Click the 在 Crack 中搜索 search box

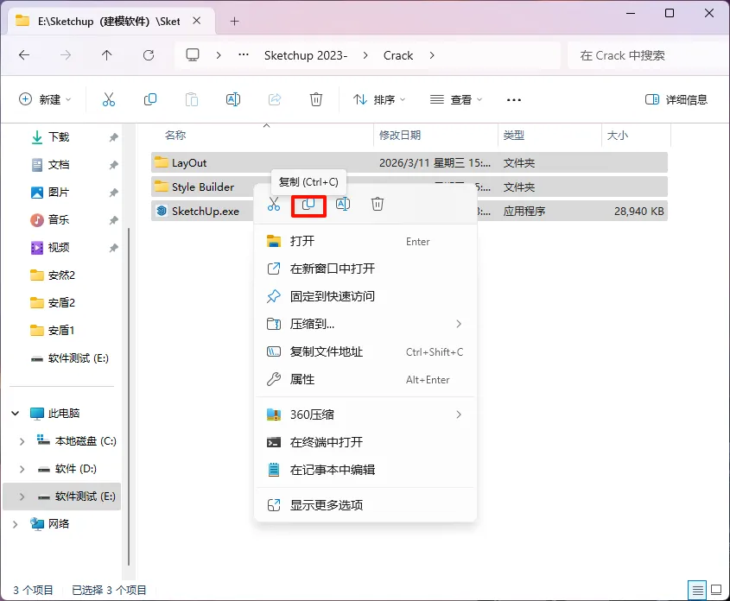[647, 55]
